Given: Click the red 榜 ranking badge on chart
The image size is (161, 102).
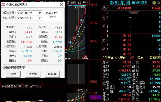Looking at the screenshot, I should pos(85,58).
